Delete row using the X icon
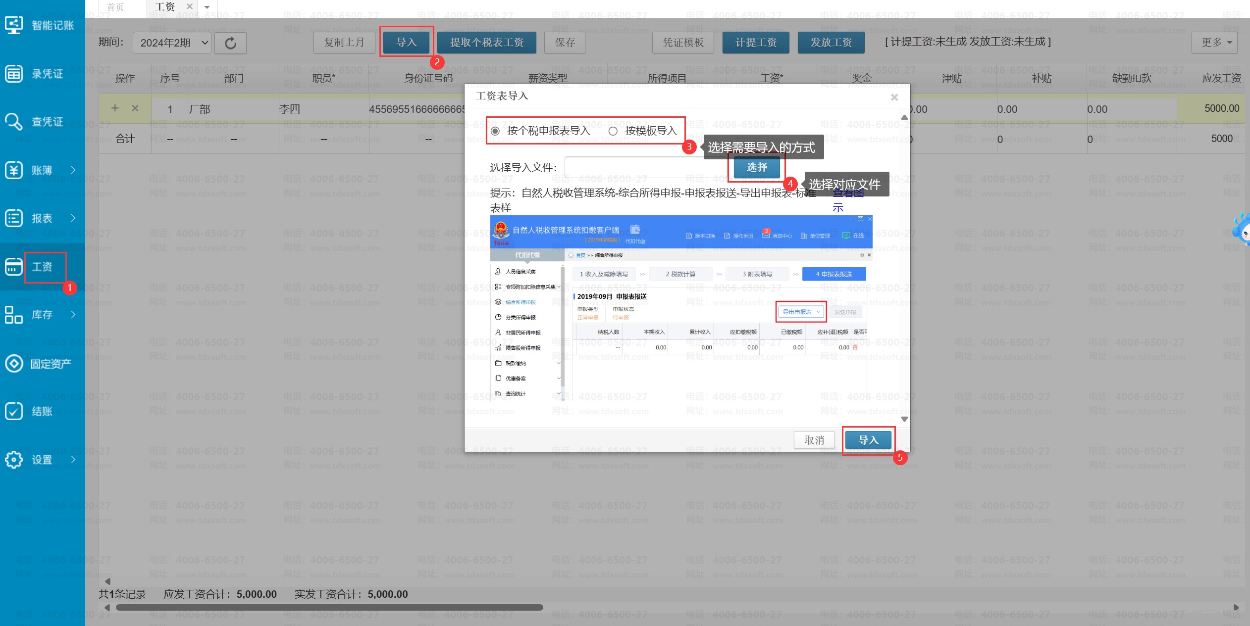1250x626 pixels. click(135, 108)
